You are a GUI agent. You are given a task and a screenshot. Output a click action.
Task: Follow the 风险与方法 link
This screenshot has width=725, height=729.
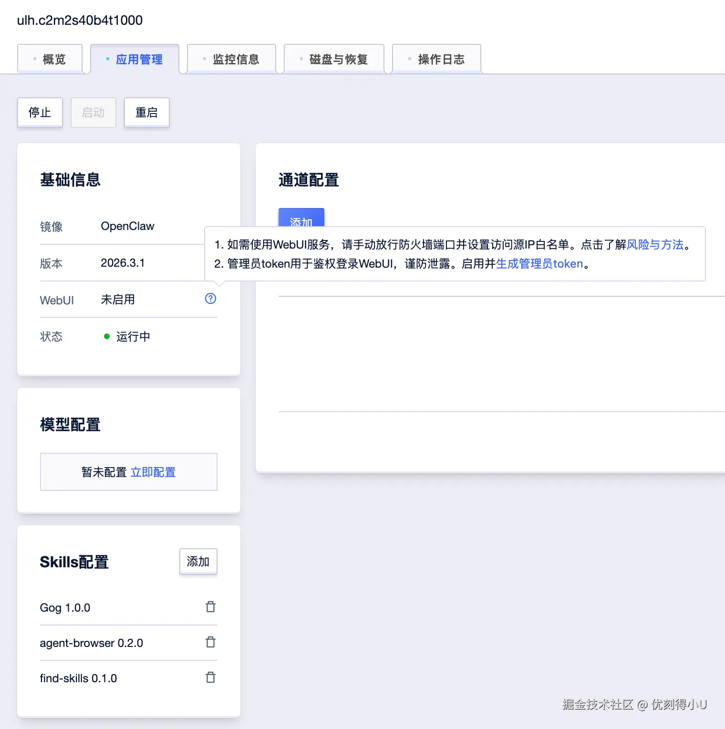(655, 245)
